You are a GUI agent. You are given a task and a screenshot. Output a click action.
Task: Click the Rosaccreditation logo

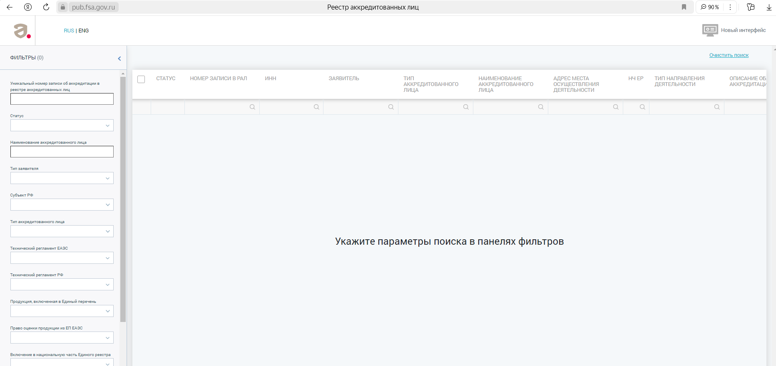22,31
